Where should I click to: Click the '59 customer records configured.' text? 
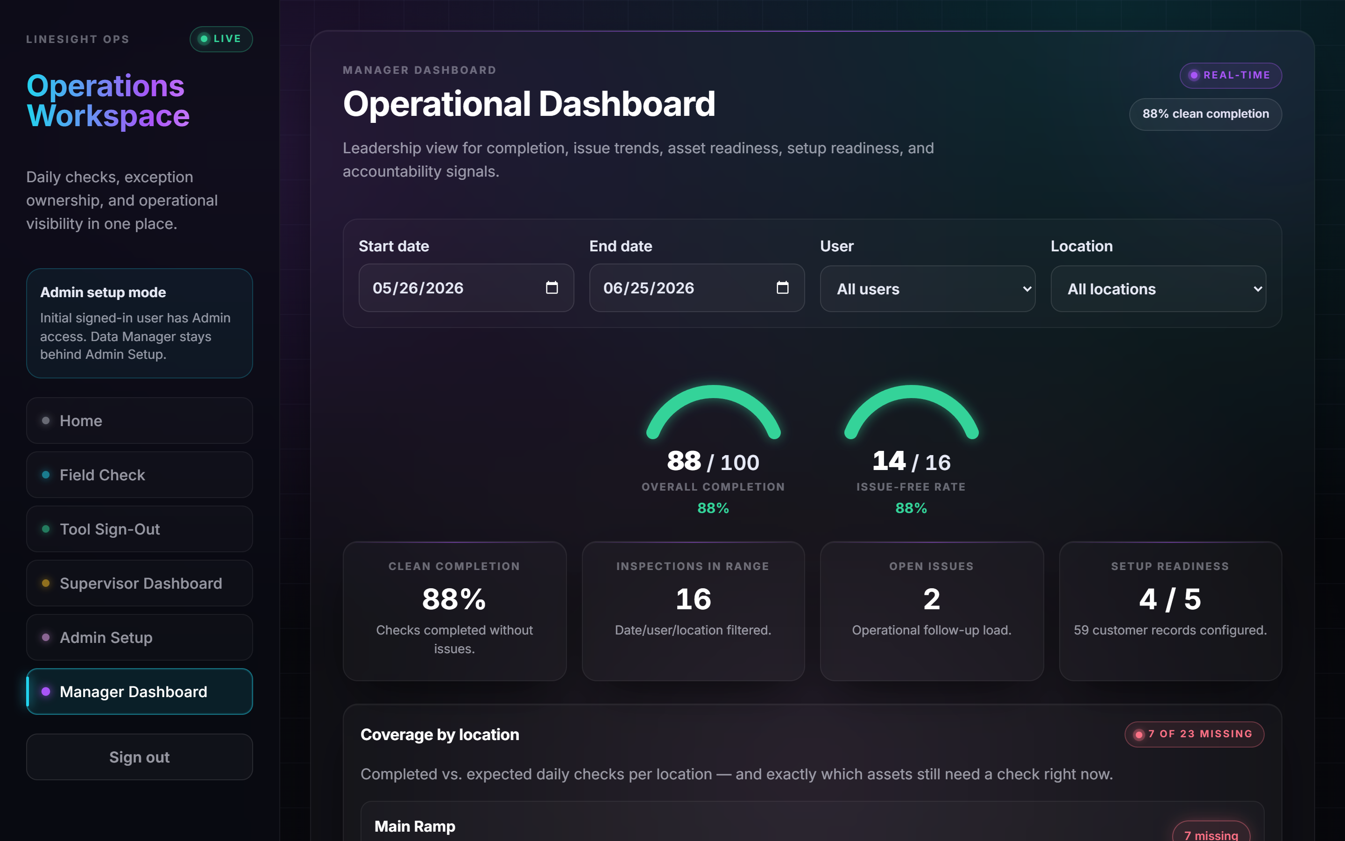click(x=1170, y=630)
